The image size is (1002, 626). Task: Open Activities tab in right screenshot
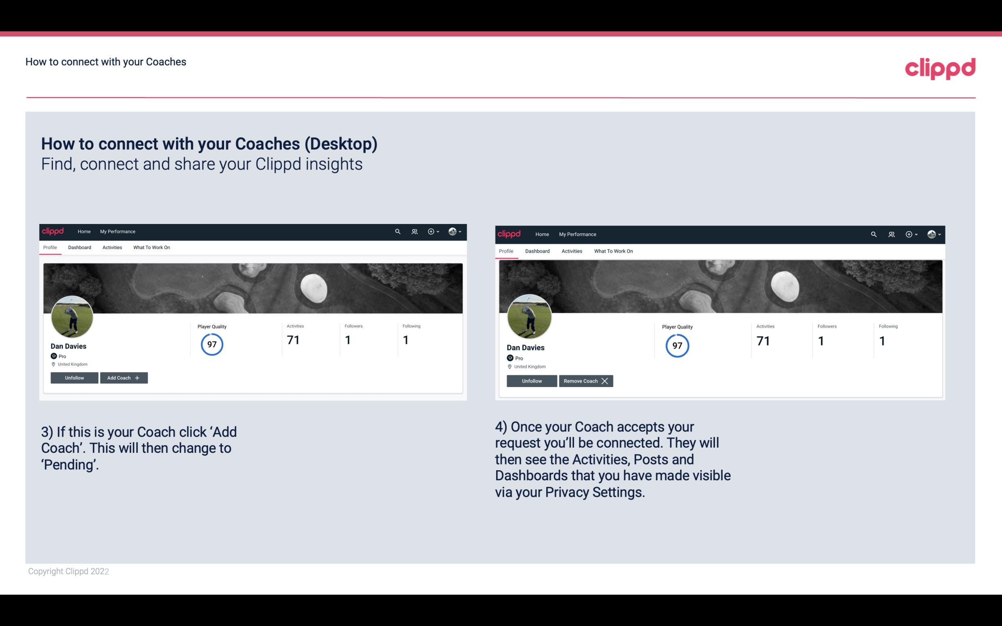click(570, 250)
